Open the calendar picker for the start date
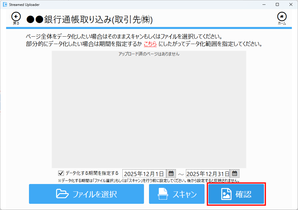This screenshot has height=210, width=298. tap(171, 173)
